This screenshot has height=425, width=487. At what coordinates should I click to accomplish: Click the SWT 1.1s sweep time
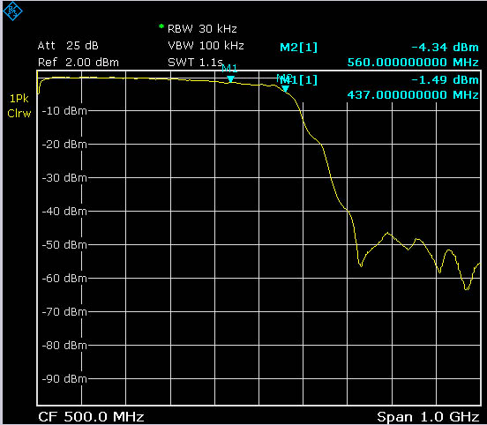(x=195, y=63)
